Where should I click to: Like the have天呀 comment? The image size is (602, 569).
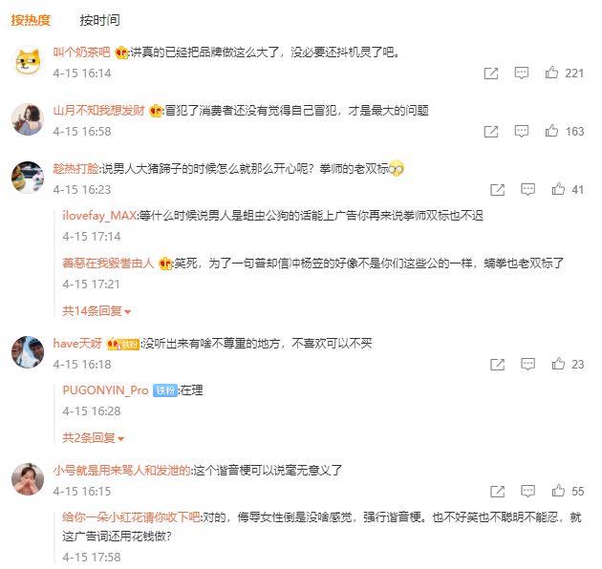[558, 364]
